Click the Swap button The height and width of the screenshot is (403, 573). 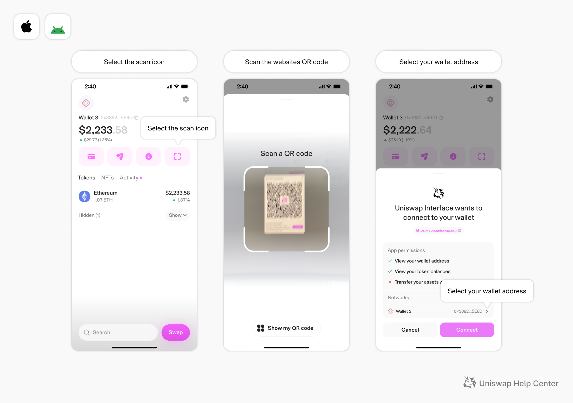(x=175, y=332)
